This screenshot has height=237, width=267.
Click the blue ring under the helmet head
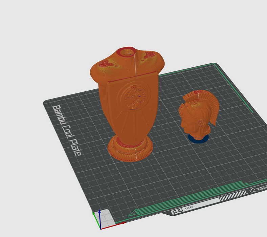pos(198,139)
